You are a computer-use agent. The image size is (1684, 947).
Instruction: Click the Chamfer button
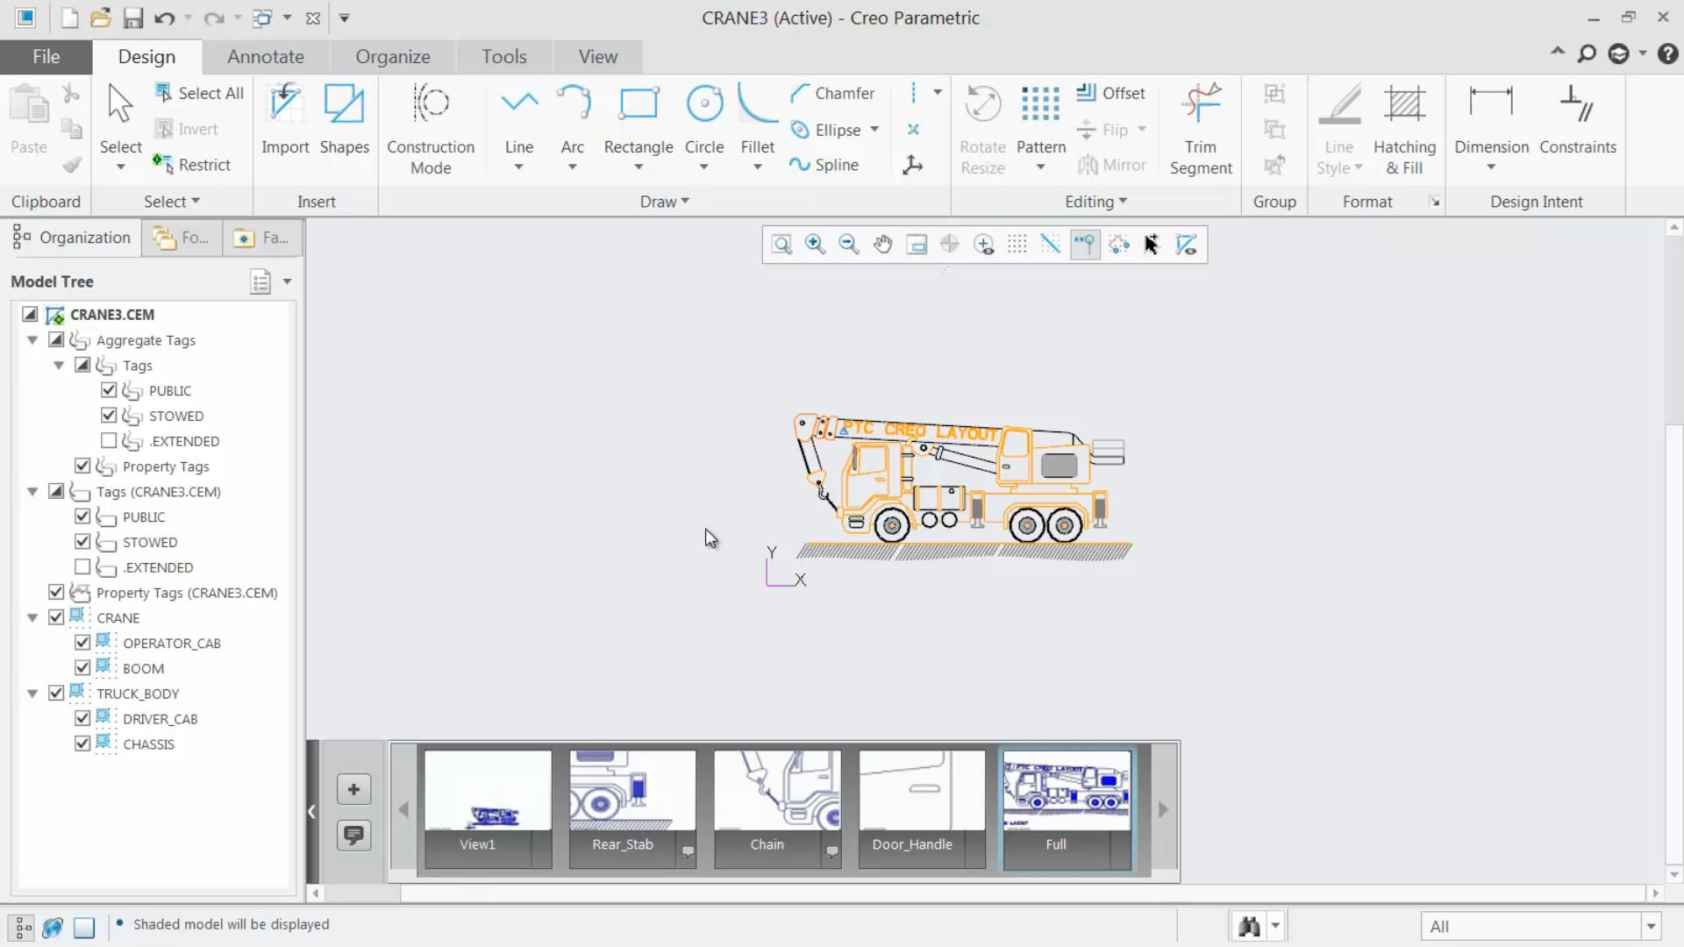pyautogui.click(x=832, y=93)
